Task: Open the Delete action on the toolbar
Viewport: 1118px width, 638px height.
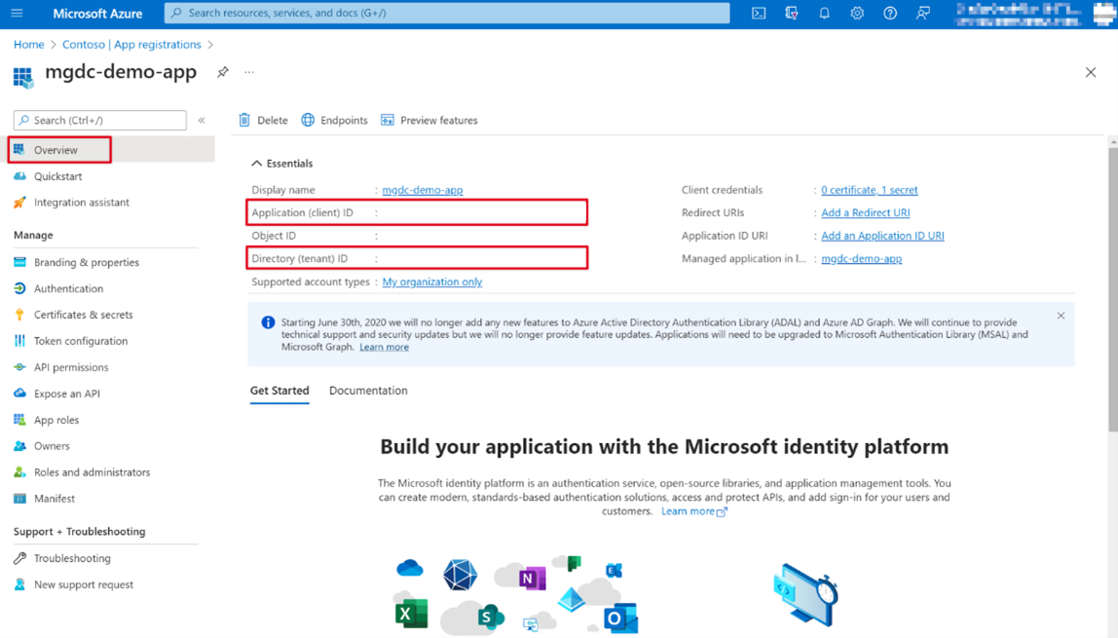Action: 262,120
